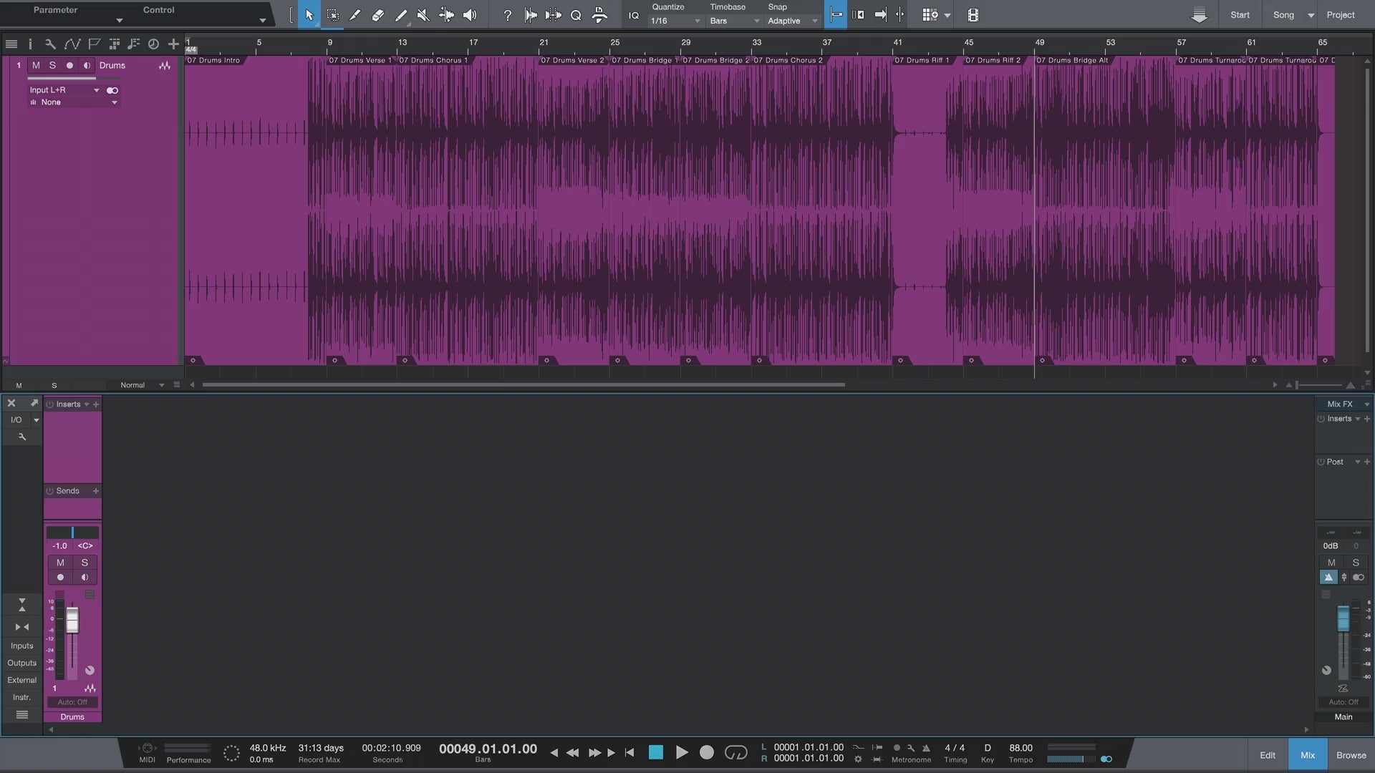Click Instr. in the mixer sidebar
Image resolution: width=1375 pixels, height=773 pixels.
22,697
